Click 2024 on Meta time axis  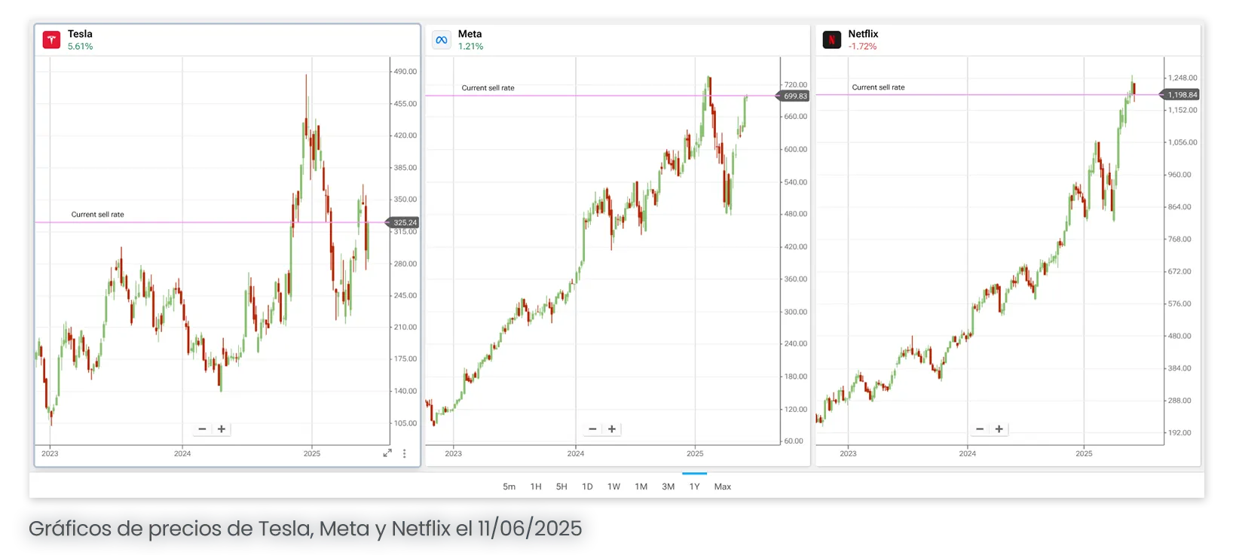[x=576, y=453]
